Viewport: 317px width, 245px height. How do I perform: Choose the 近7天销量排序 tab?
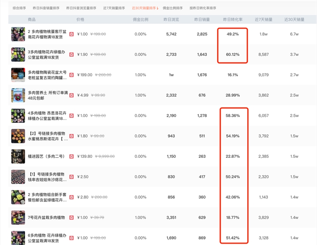pos(114,8)
